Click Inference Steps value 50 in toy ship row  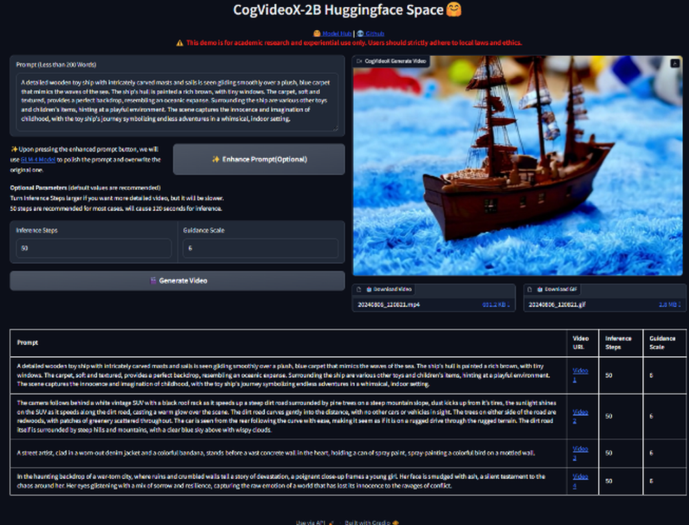(x=608, y=375)
